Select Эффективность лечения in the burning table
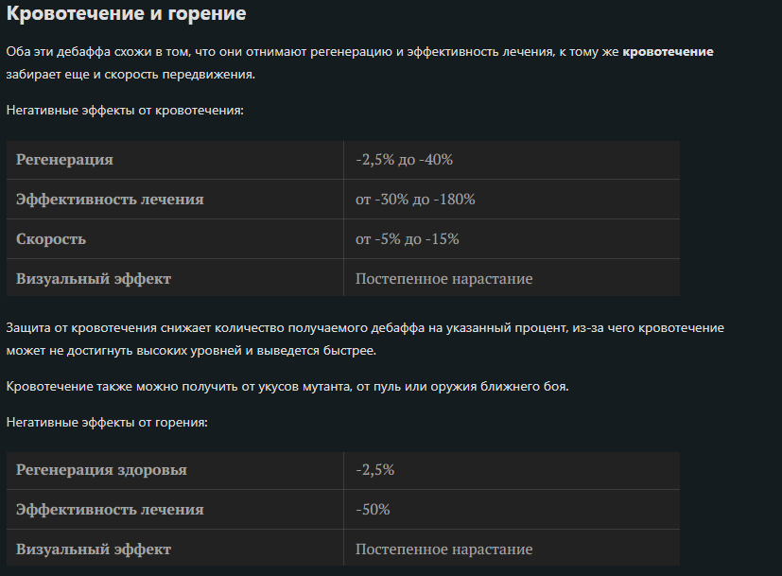The height and width of the screenshot is (576, 782). click(110, 510)
